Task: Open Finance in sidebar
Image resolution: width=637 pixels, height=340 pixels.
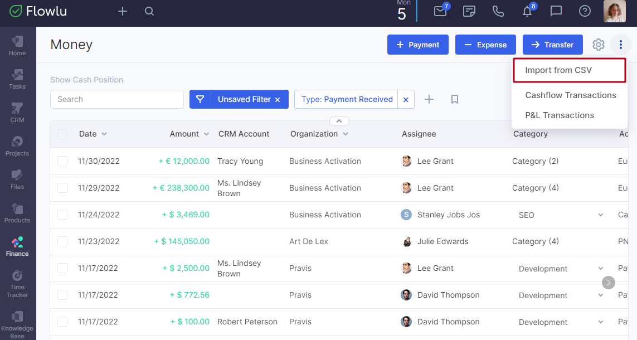Action: click(x=17, y=246)
